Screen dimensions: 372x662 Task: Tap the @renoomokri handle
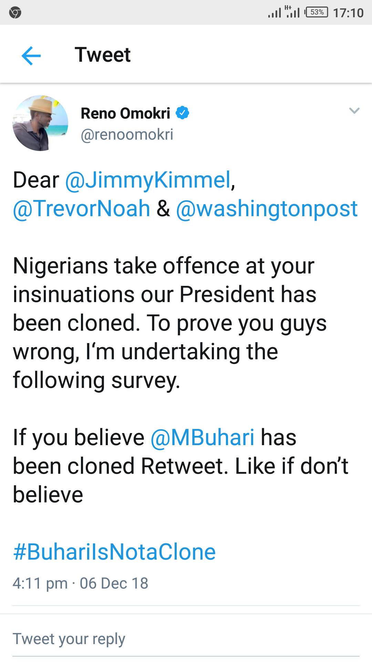click(127, 134)
